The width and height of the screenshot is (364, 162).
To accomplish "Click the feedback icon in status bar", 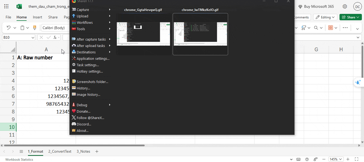I will [x=316, y=159].
